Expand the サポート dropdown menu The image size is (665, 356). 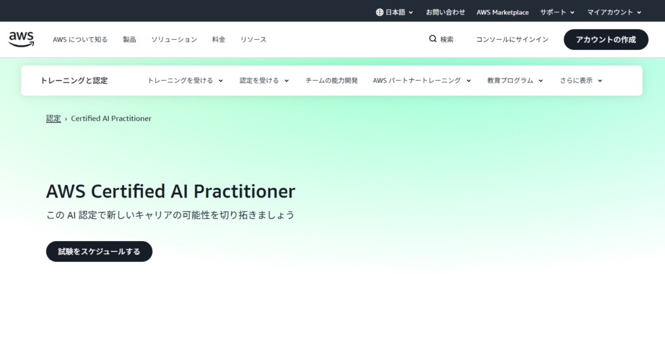(x=557, y=12)
